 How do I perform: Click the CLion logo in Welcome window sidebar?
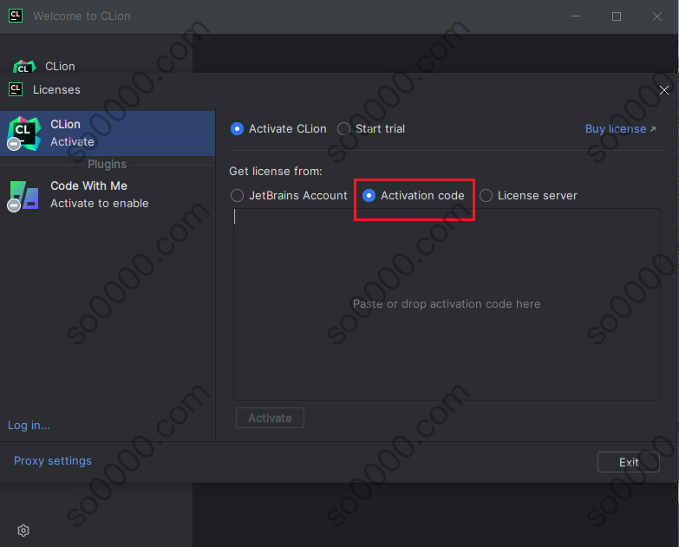[24, 67]
